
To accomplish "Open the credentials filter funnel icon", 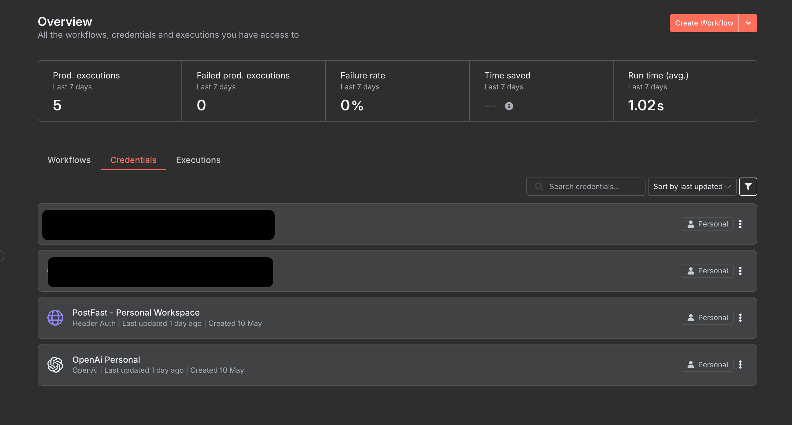I will click(x=748, y=187).
